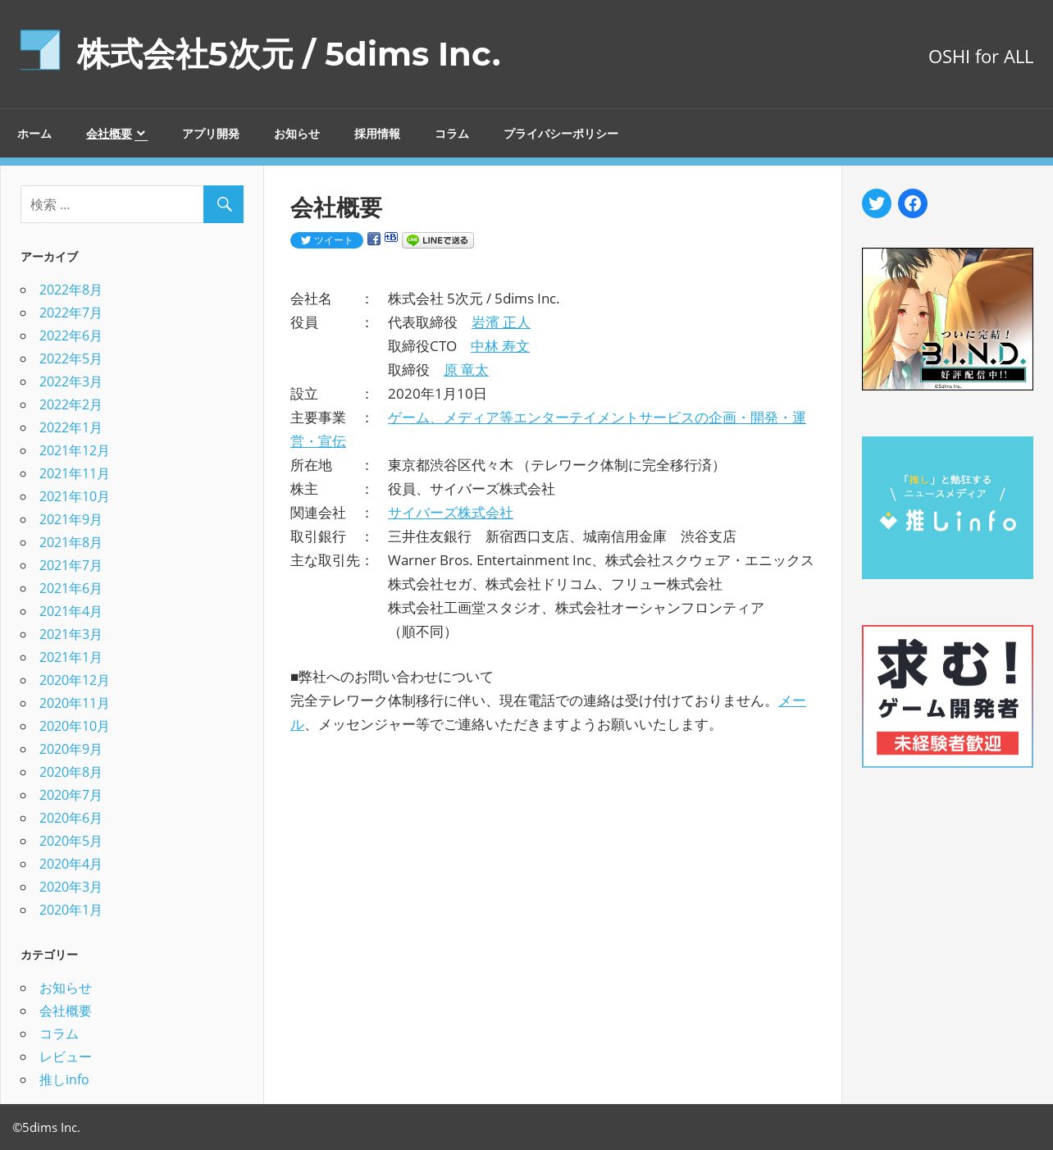The height and width of the screenshot is (1150, 1053).
Task: Open archive 2020年11月
Action: [x=74, y=703]
